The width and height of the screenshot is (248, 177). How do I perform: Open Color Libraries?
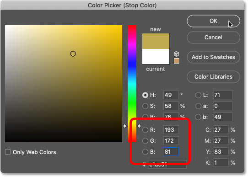click(x=213, y=77)
